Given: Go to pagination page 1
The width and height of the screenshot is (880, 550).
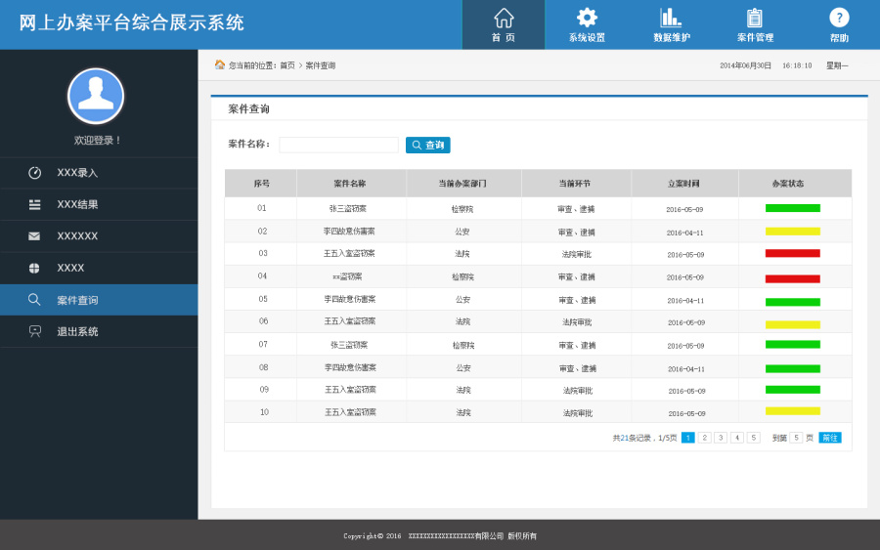Looking at the screenshot, I should [x=688, y=438].
